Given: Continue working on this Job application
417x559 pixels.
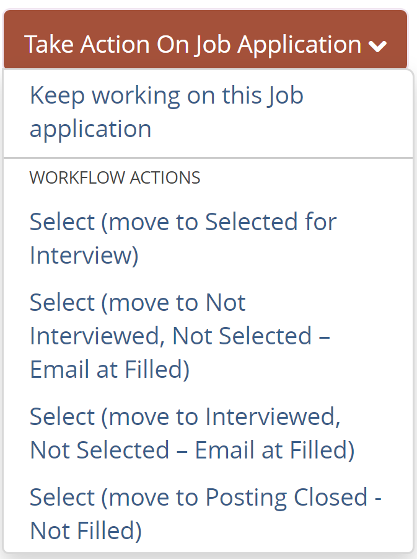Looking at the screenshot, I should (166, 112).
